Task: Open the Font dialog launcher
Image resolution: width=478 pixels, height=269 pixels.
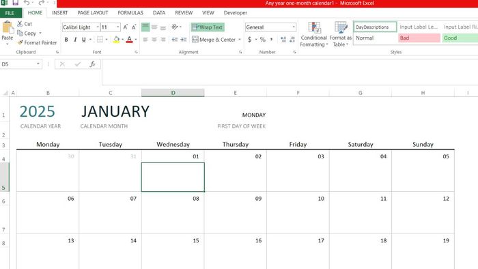Action: [x=136, y=52]
